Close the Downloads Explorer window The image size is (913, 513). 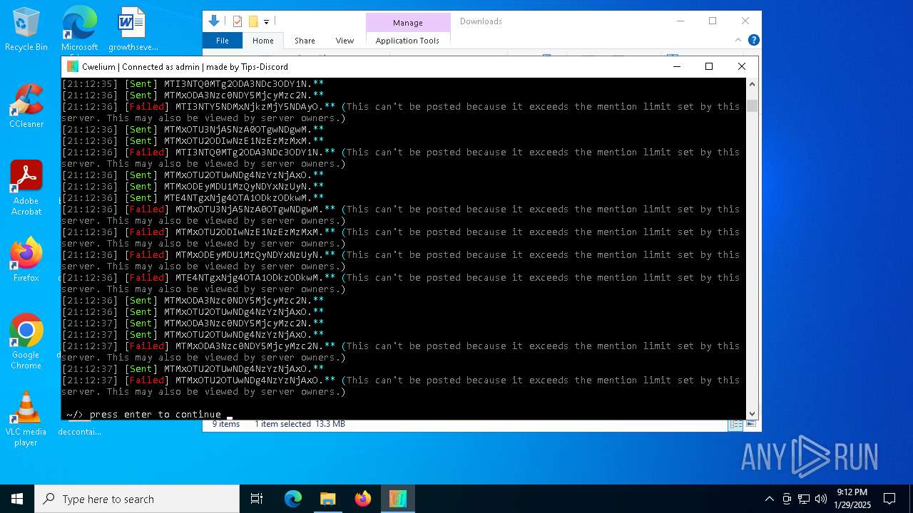[x=745, y=21]
